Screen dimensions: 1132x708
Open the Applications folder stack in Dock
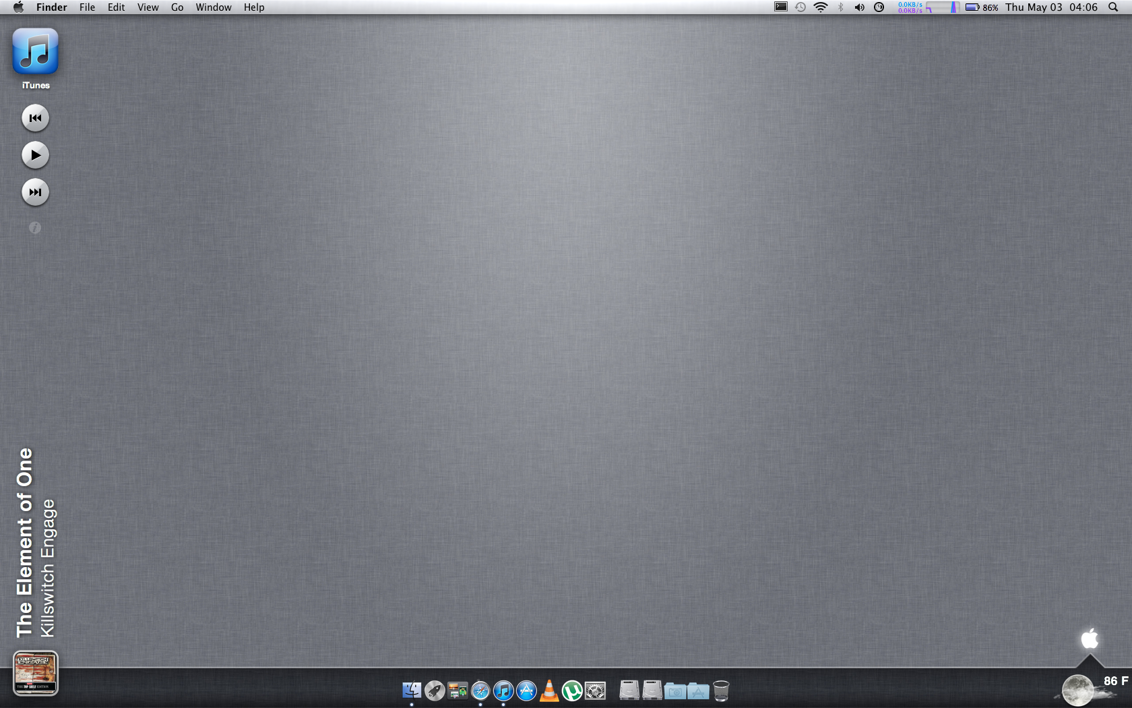pyautogui.click(x=698, y=691)
